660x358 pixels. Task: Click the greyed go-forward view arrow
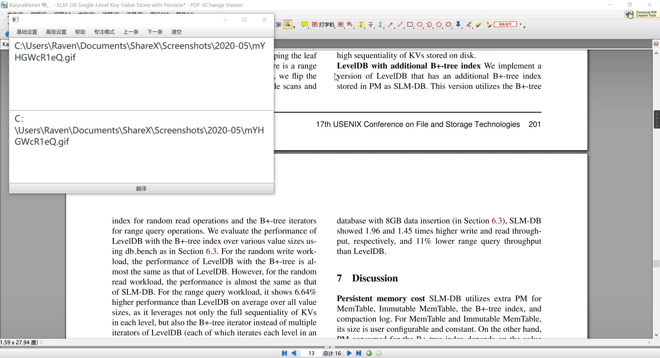tap(378, 353)
